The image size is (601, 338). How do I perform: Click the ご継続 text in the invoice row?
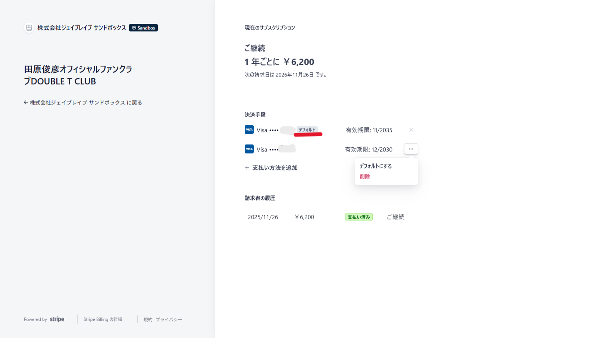395,217
